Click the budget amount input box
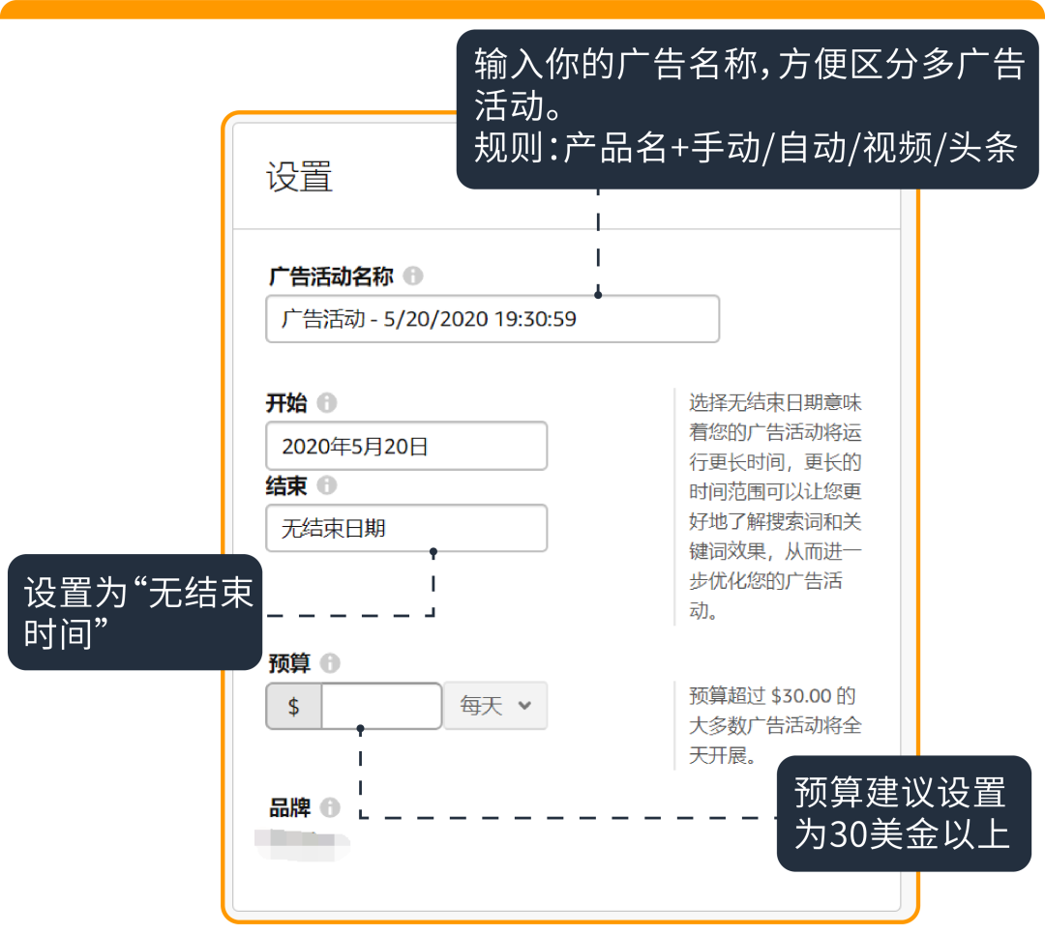1045x934 pixels. pyautogui.click(x=380, y=706)
